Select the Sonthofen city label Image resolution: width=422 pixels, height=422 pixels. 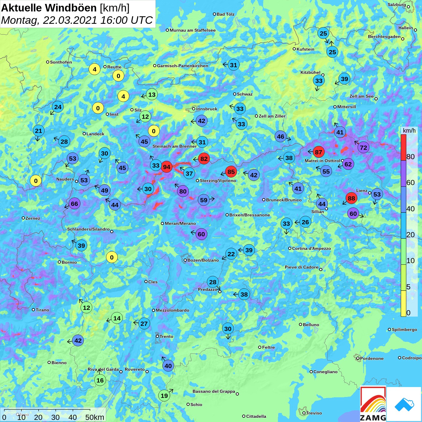click(x=61, y=62)
